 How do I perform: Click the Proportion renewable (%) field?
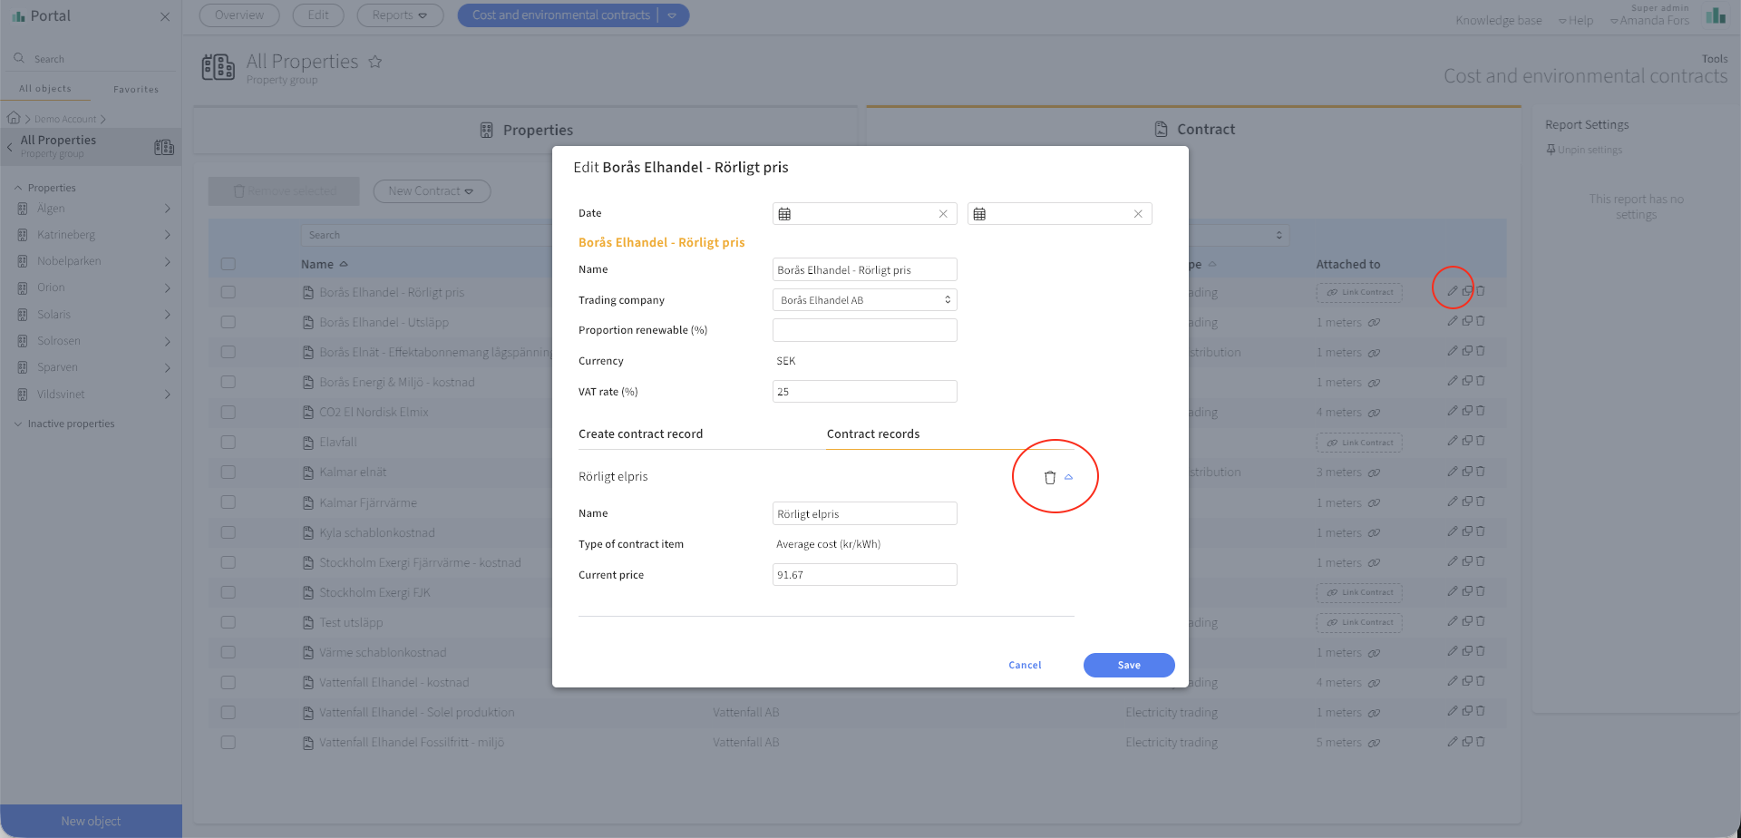tap(864, 330)
